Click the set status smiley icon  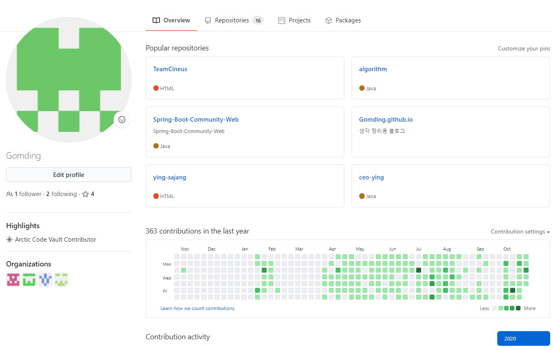pyautogui.click(x=122, y=120)
